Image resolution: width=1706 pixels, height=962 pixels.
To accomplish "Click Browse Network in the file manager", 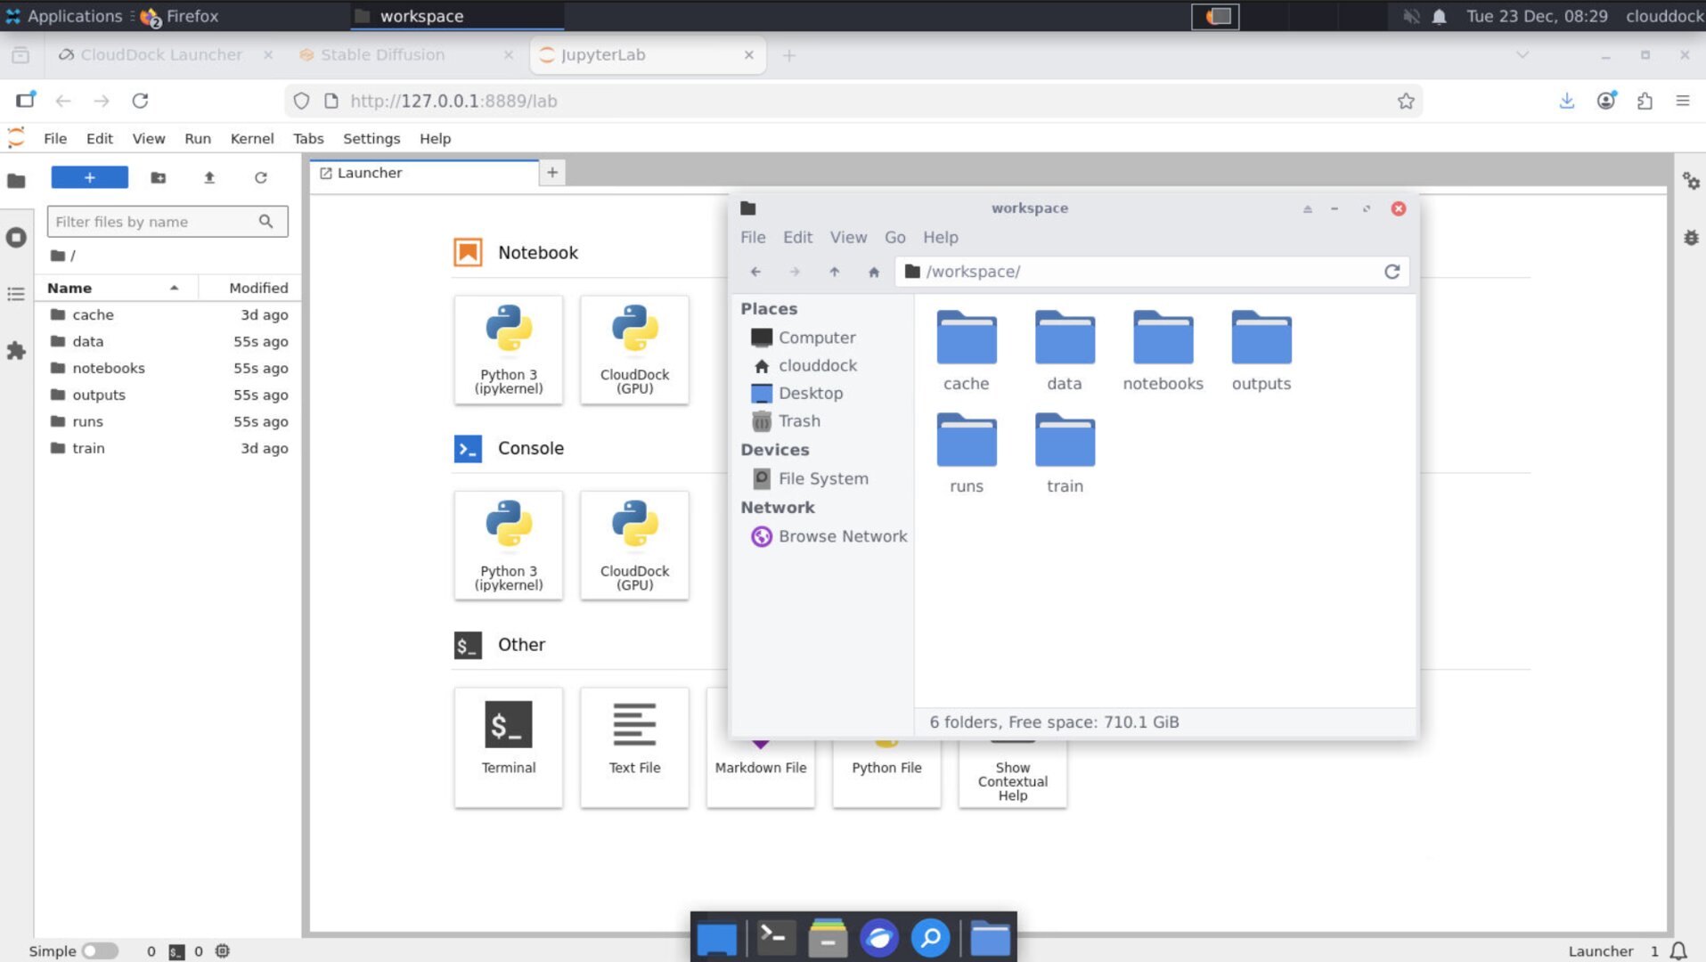I will tap(841, 536).
